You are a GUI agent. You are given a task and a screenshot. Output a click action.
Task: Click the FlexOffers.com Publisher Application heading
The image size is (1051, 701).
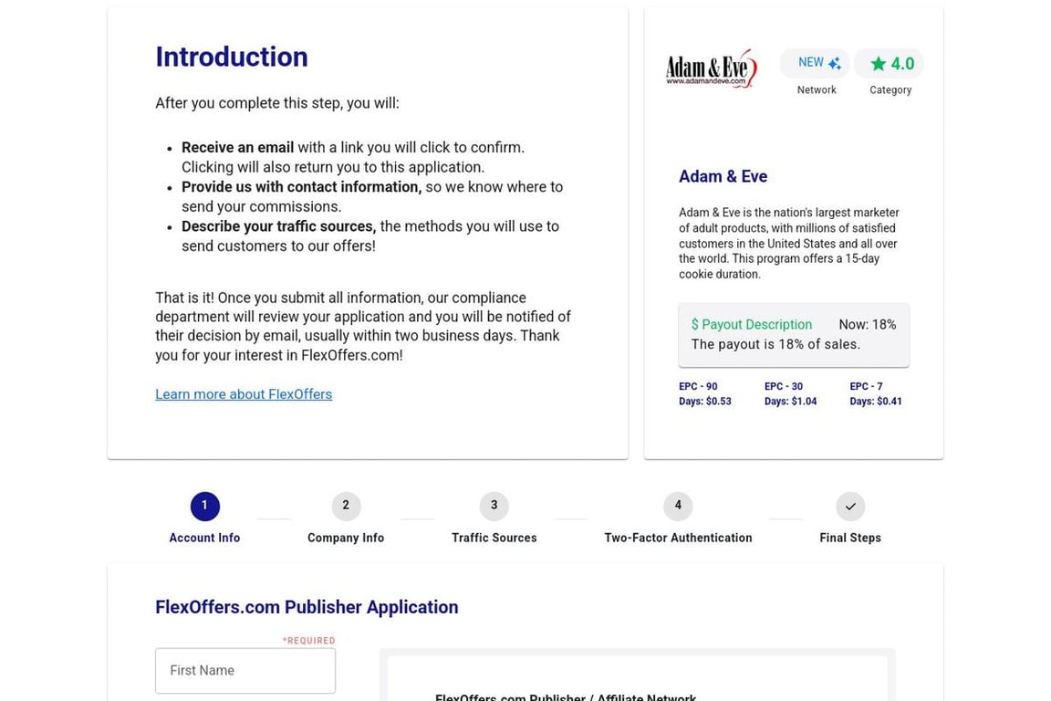(307, 607)
